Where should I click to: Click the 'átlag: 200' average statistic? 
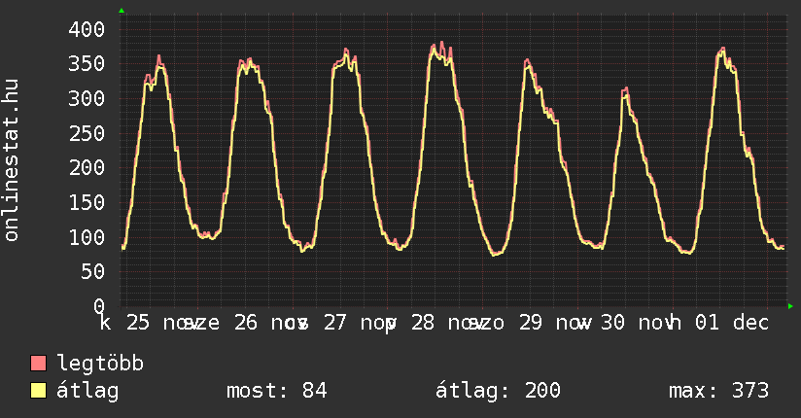coord(498,392)
